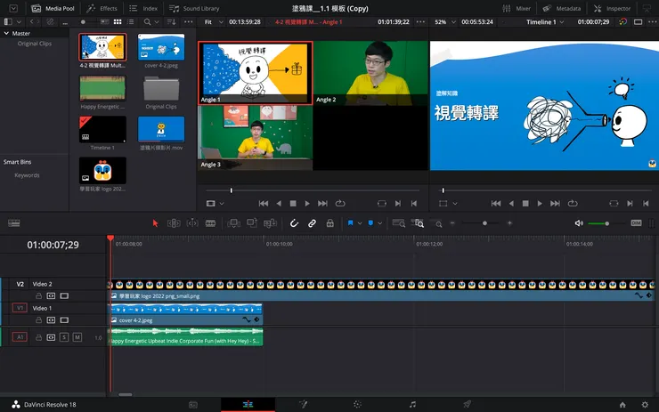Open the Effects panel
The width and height of the screenshot is (659, 412).
[102, 8]
